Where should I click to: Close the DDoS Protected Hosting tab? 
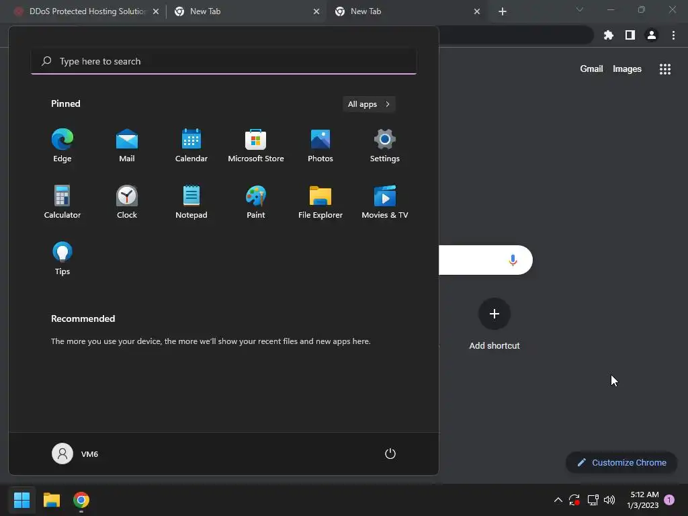tap(156, 12)
